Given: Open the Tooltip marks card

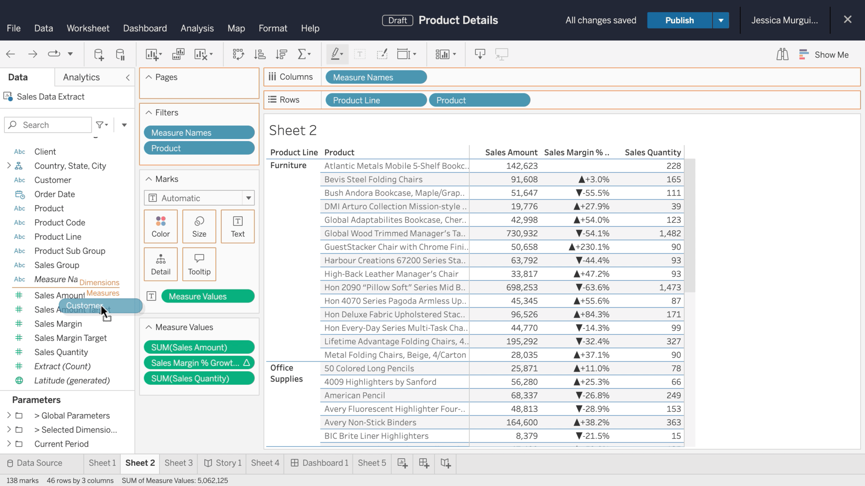Looking at the screenshot, I should [199, 264].
